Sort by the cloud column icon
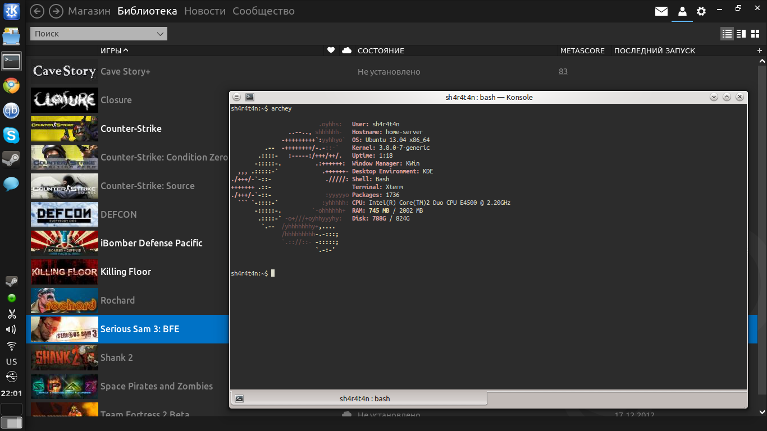 click(346, 51)
